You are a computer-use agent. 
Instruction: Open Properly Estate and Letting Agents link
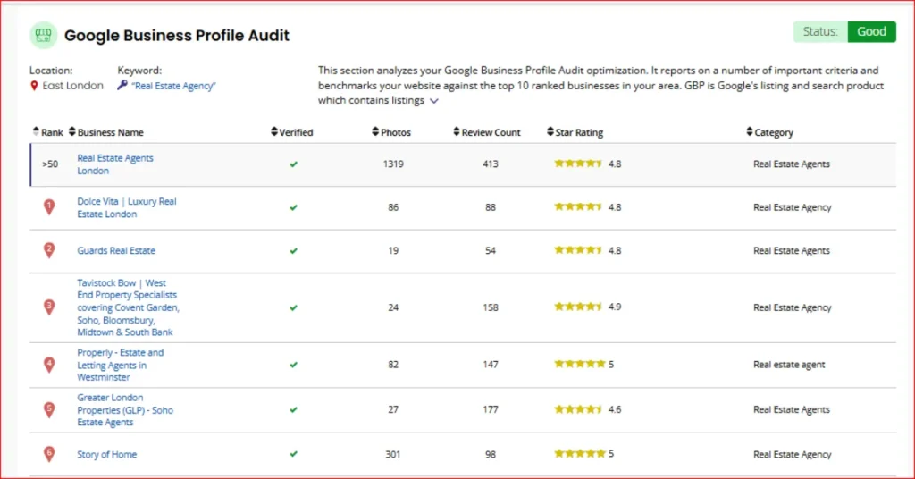pos(121,365)
